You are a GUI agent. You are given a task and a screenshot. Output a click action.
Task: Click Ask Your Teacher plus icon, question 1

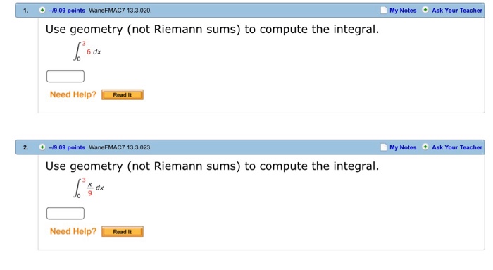click(425, 10)
